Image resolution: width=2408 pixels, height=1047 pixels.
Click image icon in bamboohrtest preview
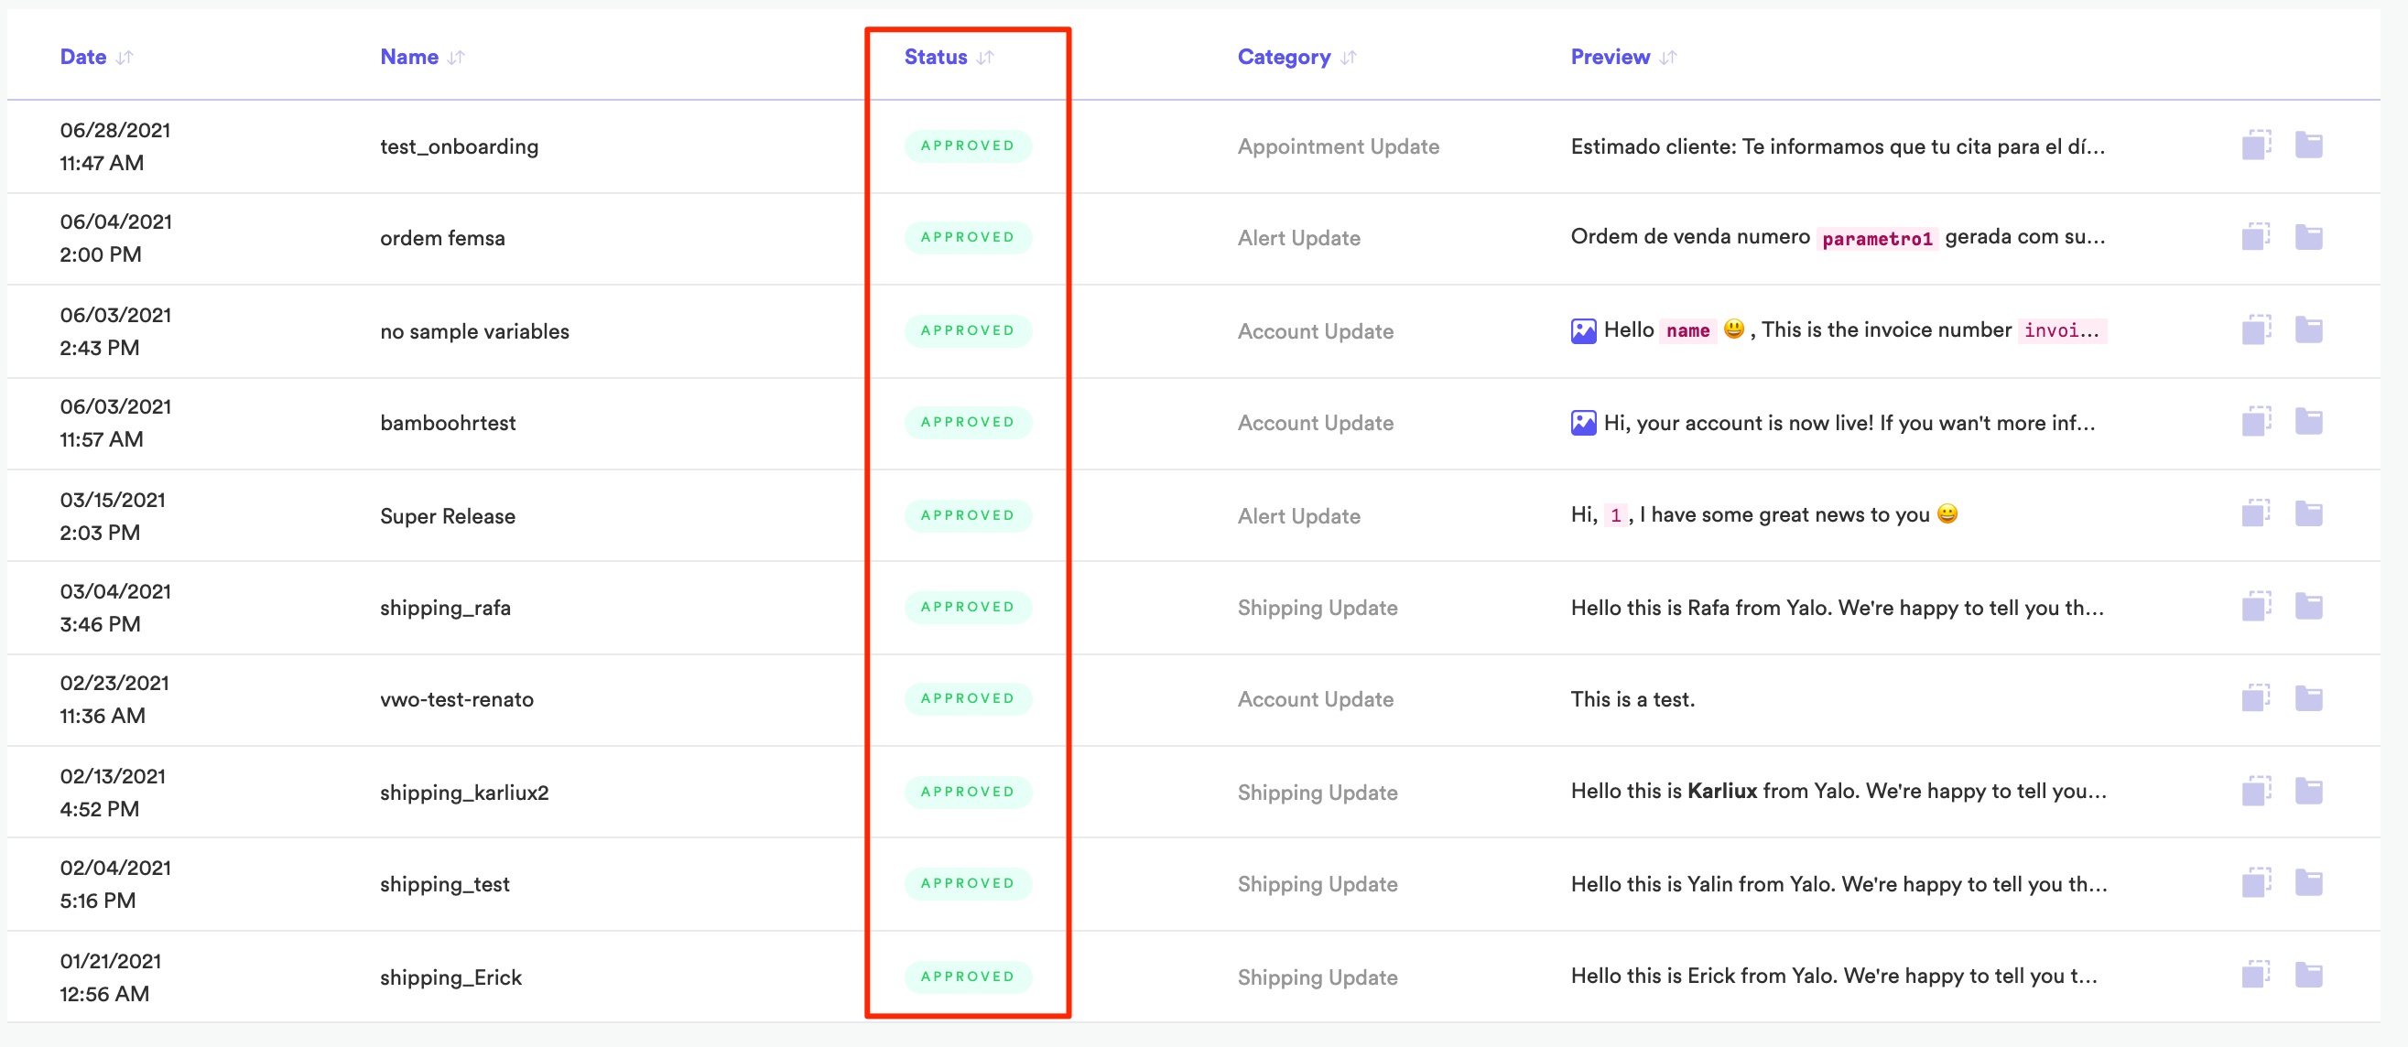click(x=1582, y=423)
